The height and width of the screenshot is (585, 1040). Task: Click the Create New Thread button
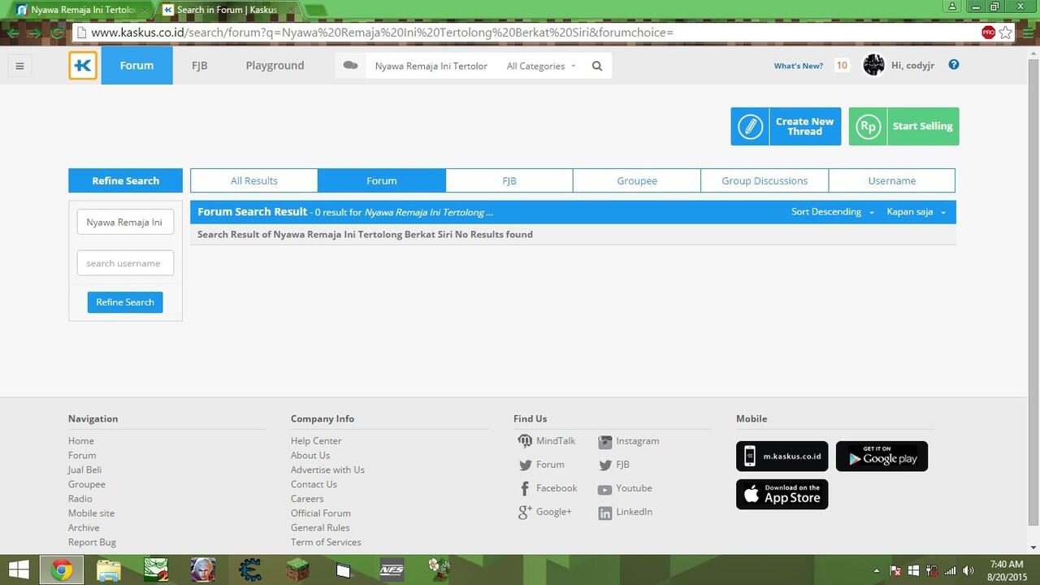[786, 127]
